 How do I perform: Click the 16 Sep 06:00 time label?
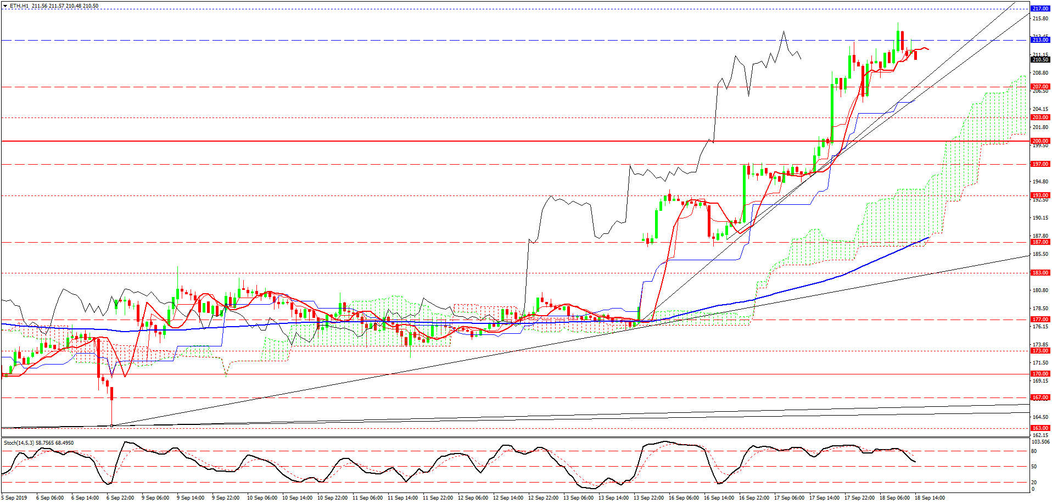pyautogui.click(x=684, y=498)
